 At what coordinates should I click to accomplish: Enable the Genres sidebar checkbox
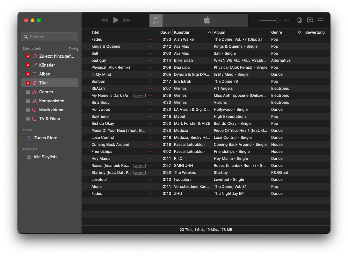(28, 92)
